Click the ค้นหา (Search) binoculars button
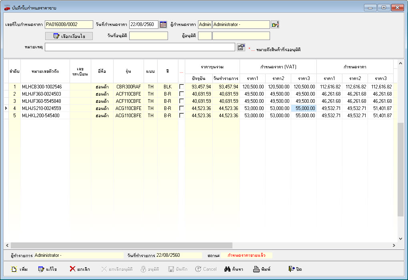Image resolution: width=408 pixels, height=280 pixels. (234, 269)
